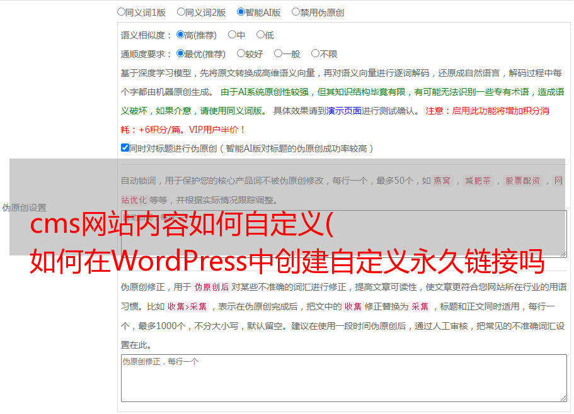
Task: Click the 股票配资 example keyword
Action: coord(523,181)
